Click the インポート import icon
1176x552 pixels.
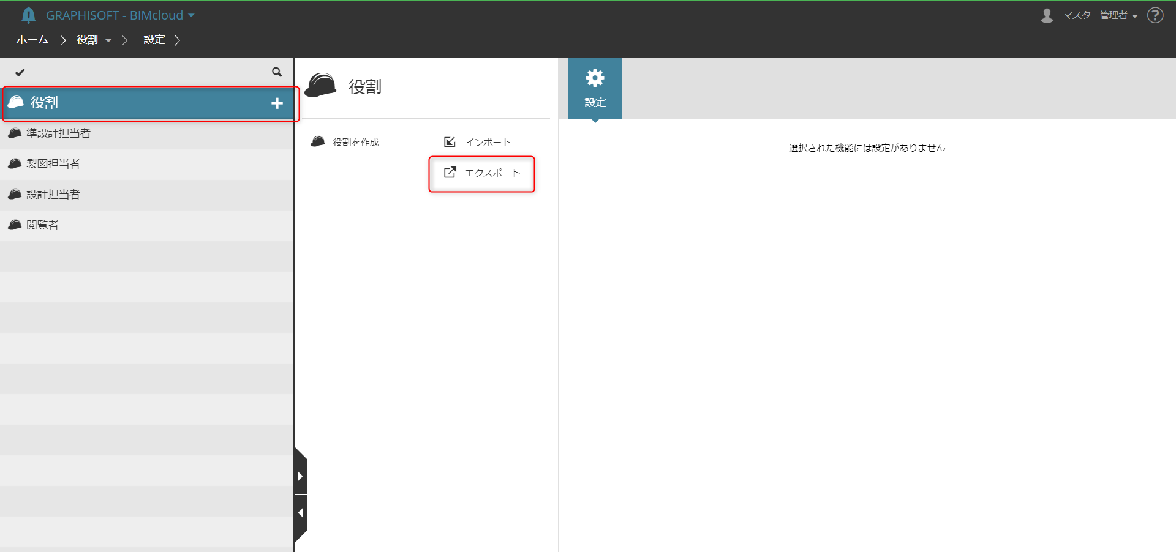[x=450, y=142]
